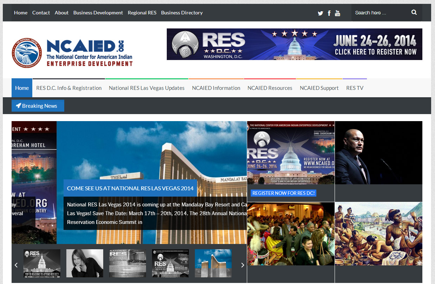Open the Native American village painting
This screenshot has width=435, height=284.
[x=378, y=234]
